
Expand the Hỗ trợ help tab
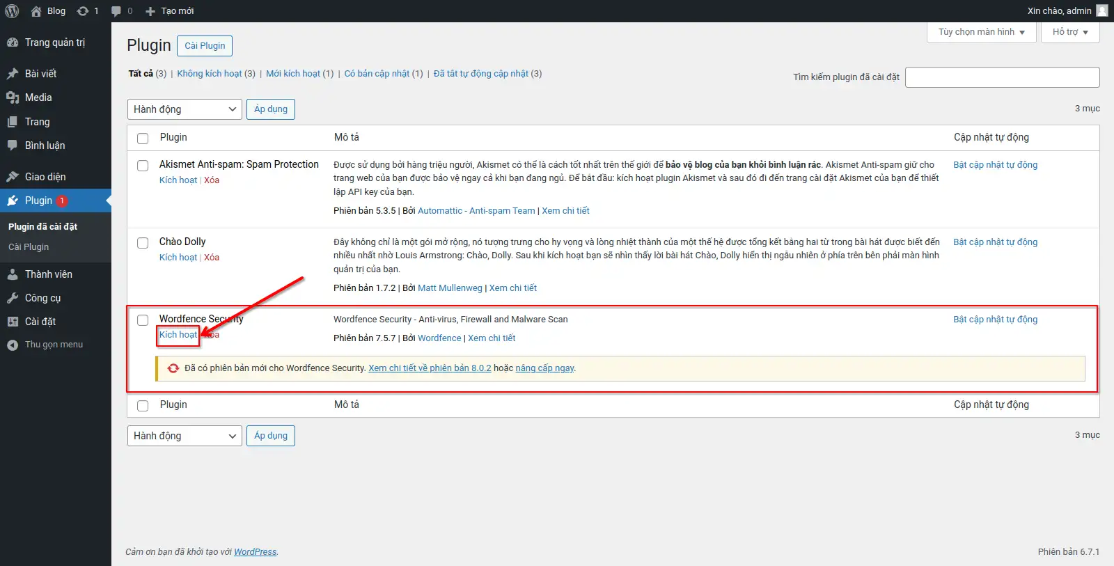pyautogui.click(x=1069, y=32)
